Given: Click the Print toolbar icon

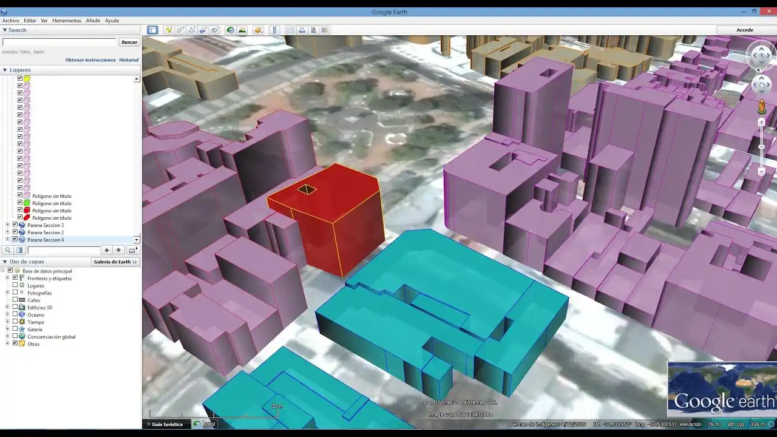Looking at the screenshot, I should coord(302,30).
